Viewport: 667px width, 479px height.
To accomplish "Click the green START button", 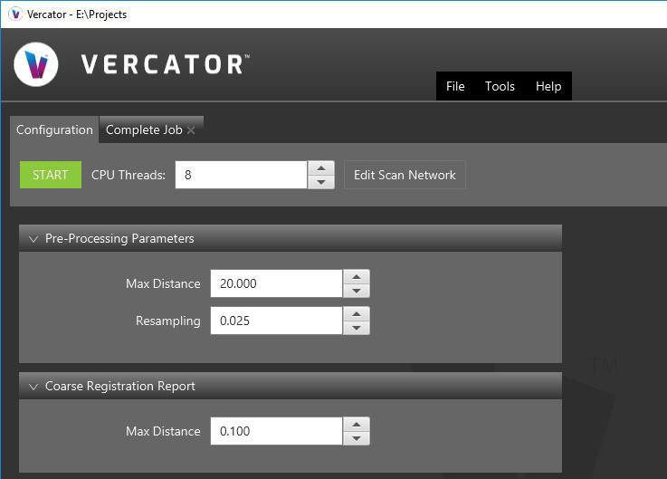I will point(51,175).
